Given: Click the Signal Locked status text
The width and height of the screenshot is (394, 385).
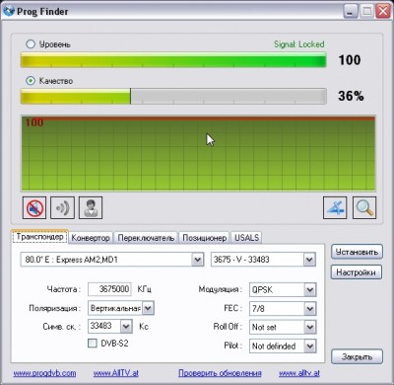Looking at the screenshot, I should [x=299, y=44].
